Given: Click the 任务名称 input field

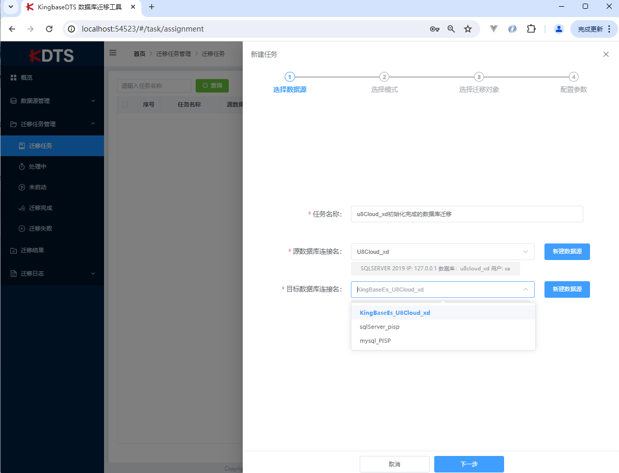Looking at the screenshot, I should (466, 214).
